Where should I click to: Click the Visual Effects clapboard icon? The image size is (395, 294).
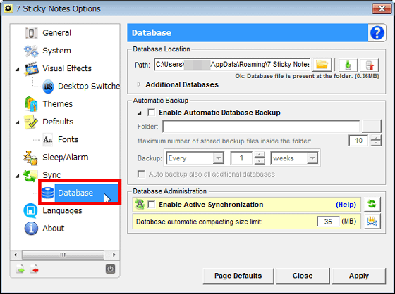31,69
